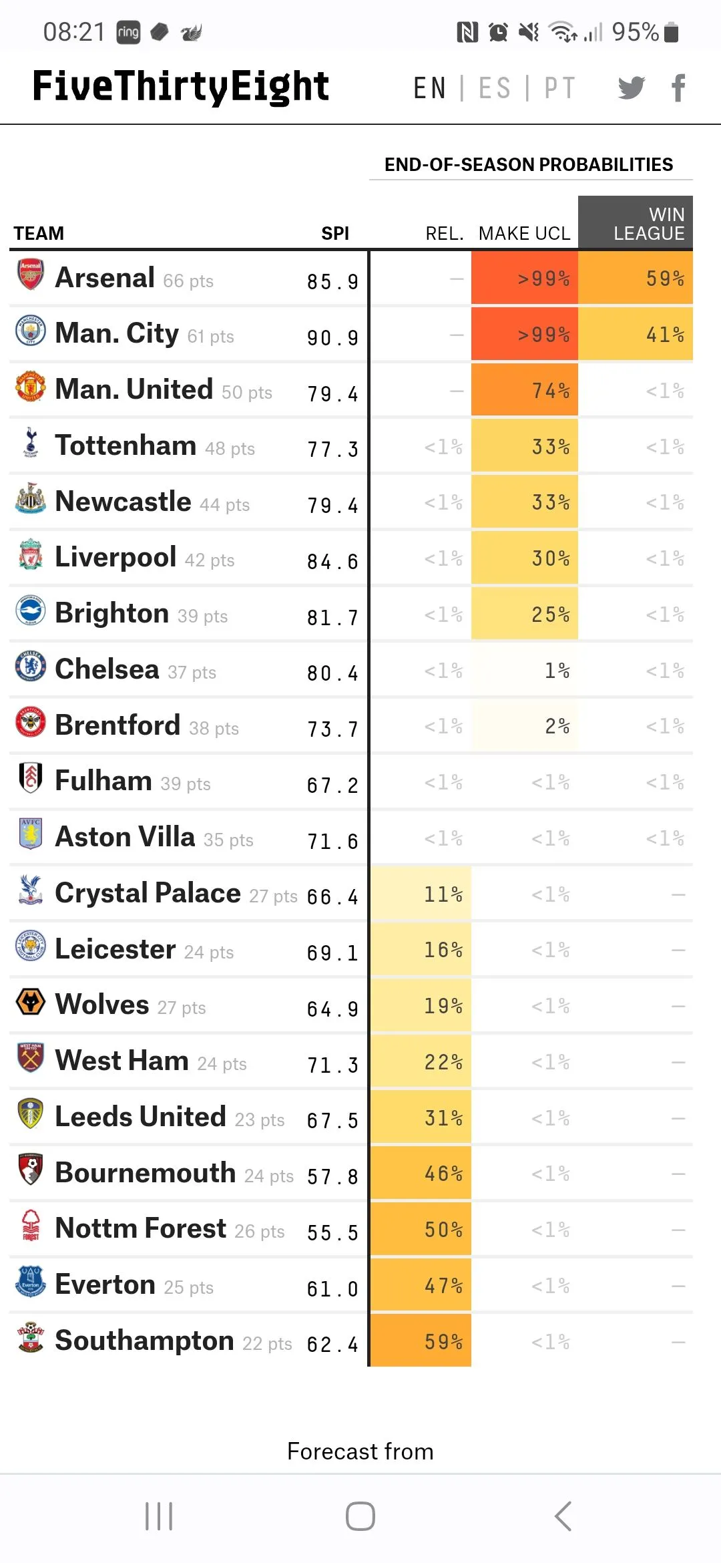
Task: Click the Fulham club crest
Action: [30, 777]
